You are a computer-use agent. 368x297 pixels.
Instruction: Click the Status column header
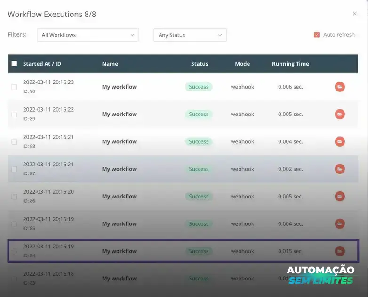point(200,64)
